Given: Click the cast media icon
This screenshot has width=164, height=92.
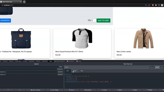Looking at the screenshot, I should coord(159,5).
